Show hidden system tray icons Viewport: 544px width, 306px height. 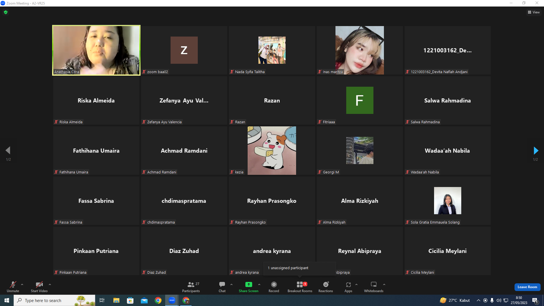coord(479,300)
